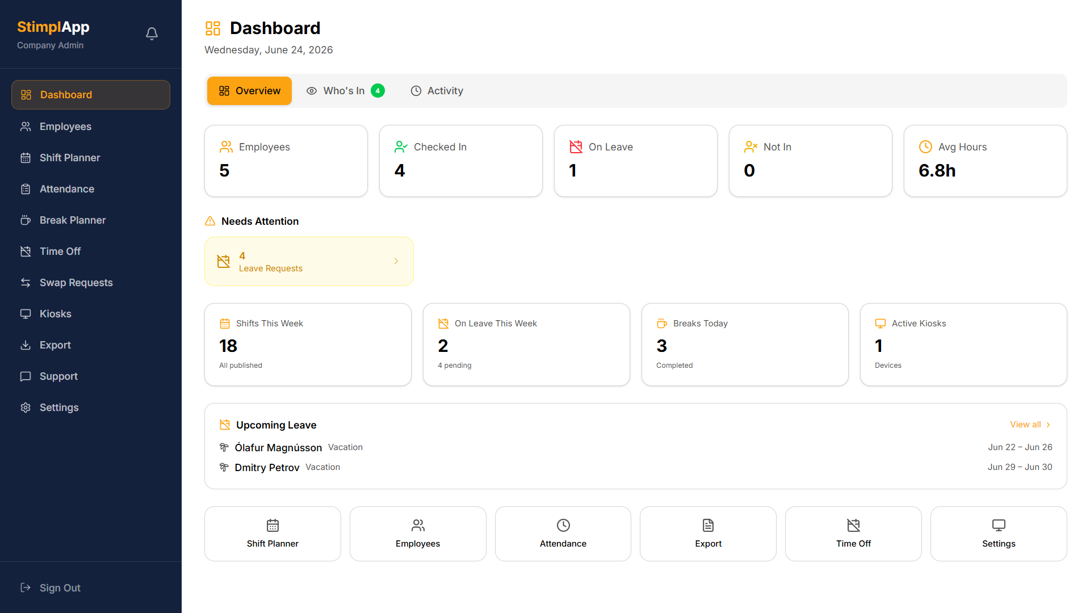Click the Break Planner coffee icon in sidebar
This screenshot has height=613, width=1090.
tap(26, 220)
